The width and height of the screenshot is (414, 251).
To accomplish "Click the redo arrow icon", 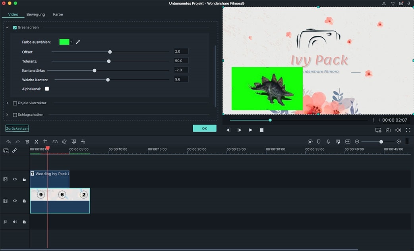I will 18,142.
